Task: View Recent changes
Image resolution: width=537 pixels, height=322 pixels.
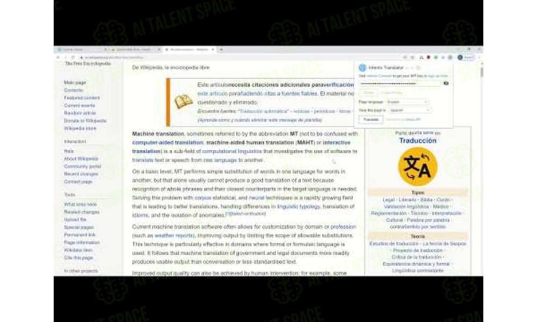Action: point(81,174)
